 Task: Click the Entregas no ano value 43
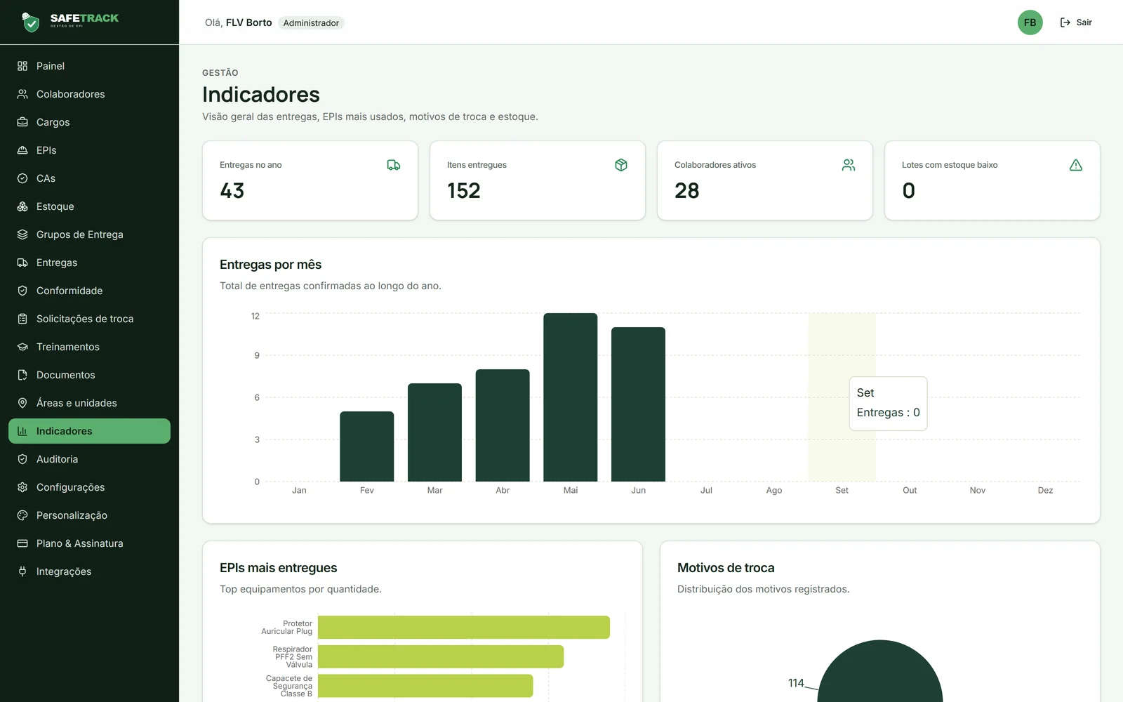click(x=232, y=191)
